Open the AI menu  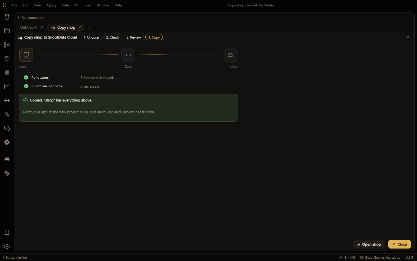[76, 5]
